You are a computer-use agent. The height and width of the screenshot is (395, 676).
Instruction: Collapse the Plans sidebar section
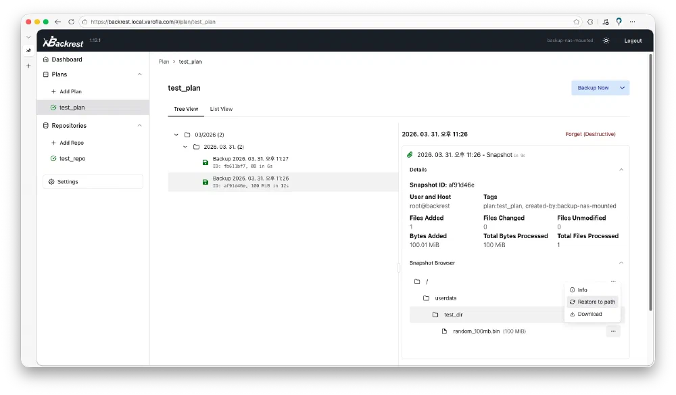click(x=140, y=74)
